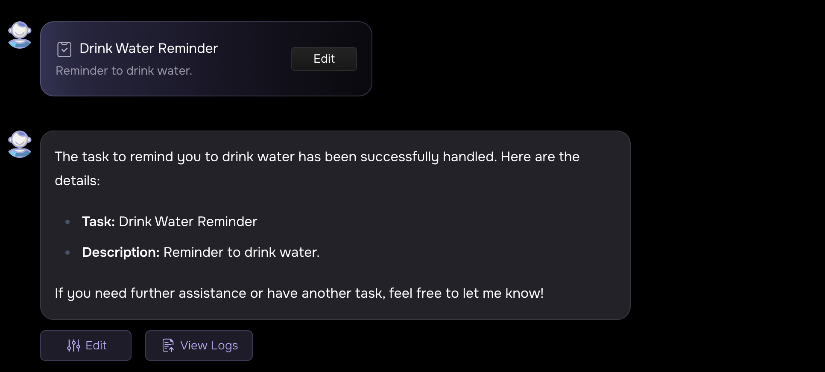Click the logs document icon

click(x=168, y=346)
